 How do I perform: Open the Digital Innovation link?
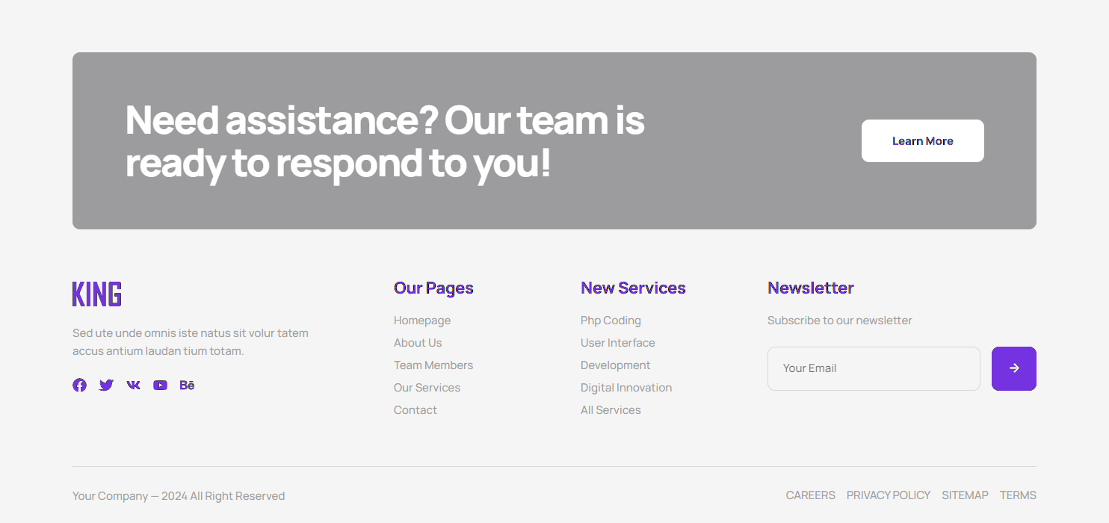626,388
